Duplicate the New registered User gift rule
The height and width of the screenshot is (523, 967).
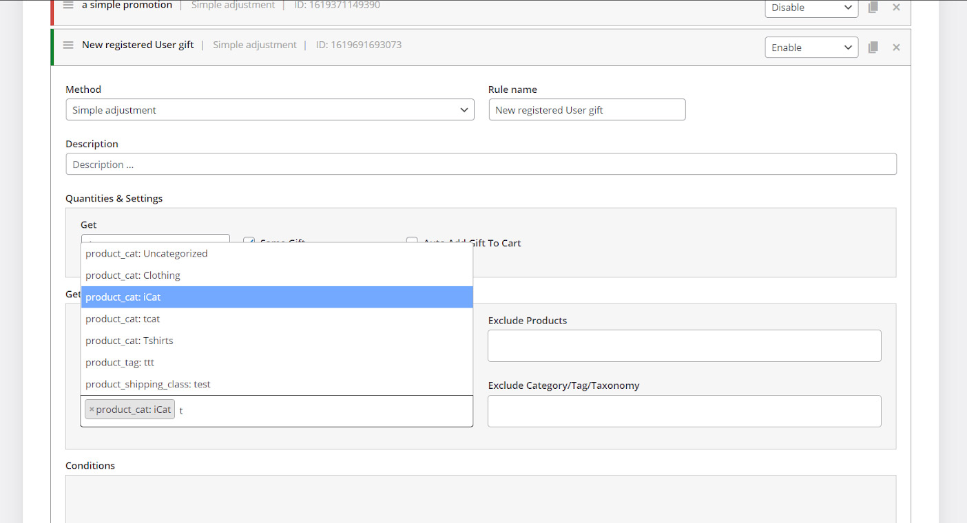[x=873, y=47]
